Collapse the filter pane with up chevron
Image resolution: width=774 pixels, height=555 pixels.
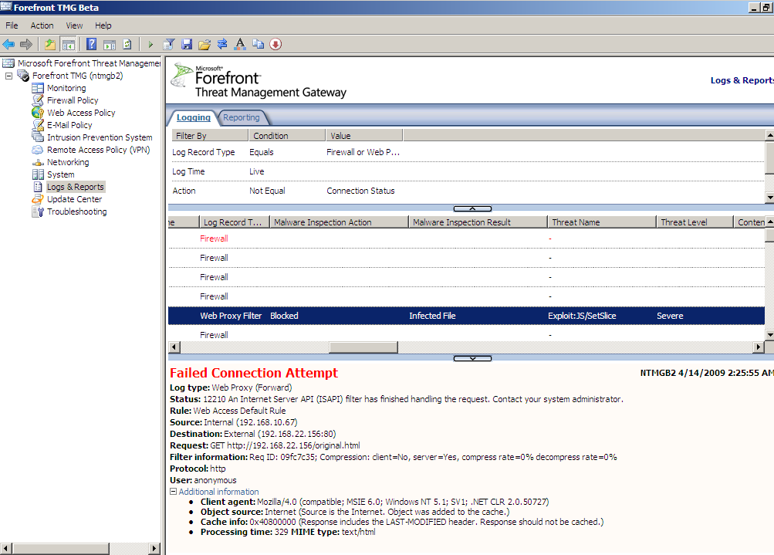click(472, 209)
